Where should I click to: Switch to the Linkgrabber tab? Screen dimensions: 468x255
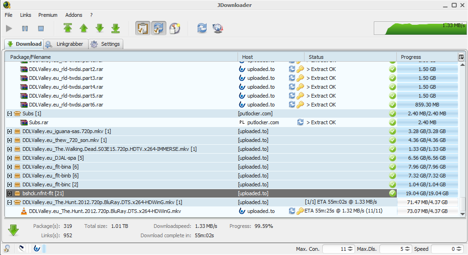coord(66,44)
